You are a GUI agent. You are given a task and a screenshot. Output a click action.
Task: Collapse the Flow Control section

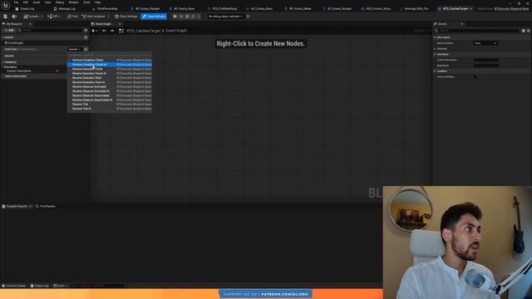435,37
